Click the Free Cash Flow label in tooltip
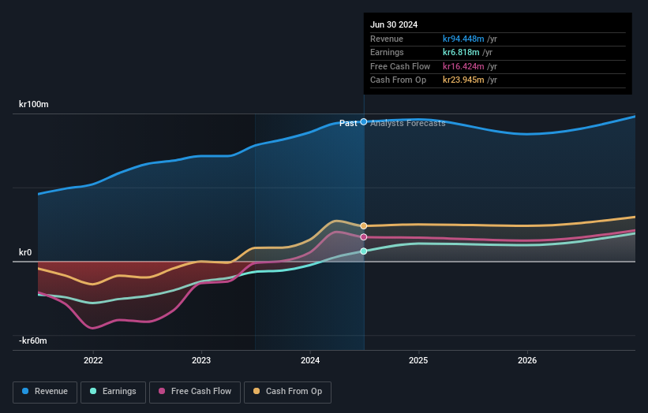The width and height of the screenshot is (648, 413). [400, 66]
